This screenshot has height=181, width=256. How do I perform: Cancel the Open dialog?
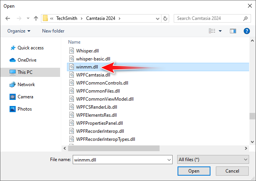232,171
